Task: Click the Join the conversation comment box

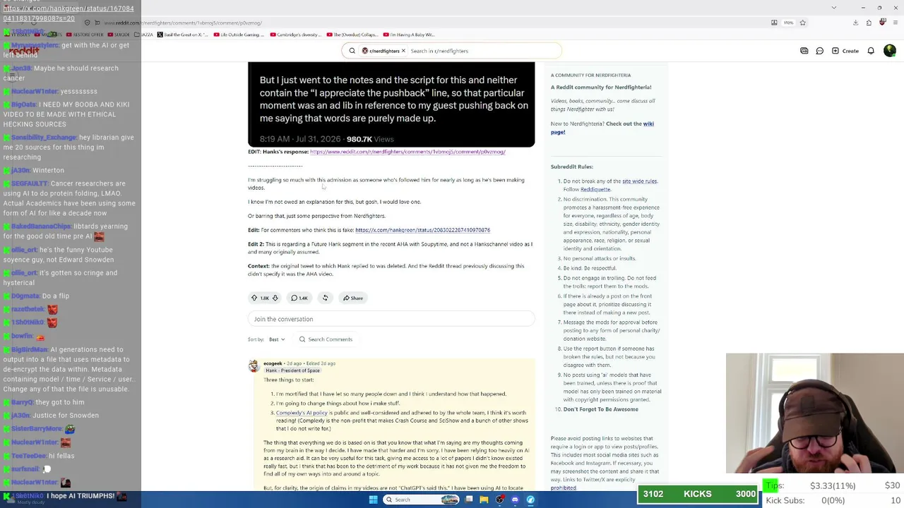Action: [391, 319]
